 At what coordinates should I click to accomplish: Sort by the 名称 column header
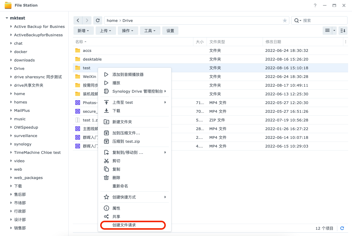point(133,42)
